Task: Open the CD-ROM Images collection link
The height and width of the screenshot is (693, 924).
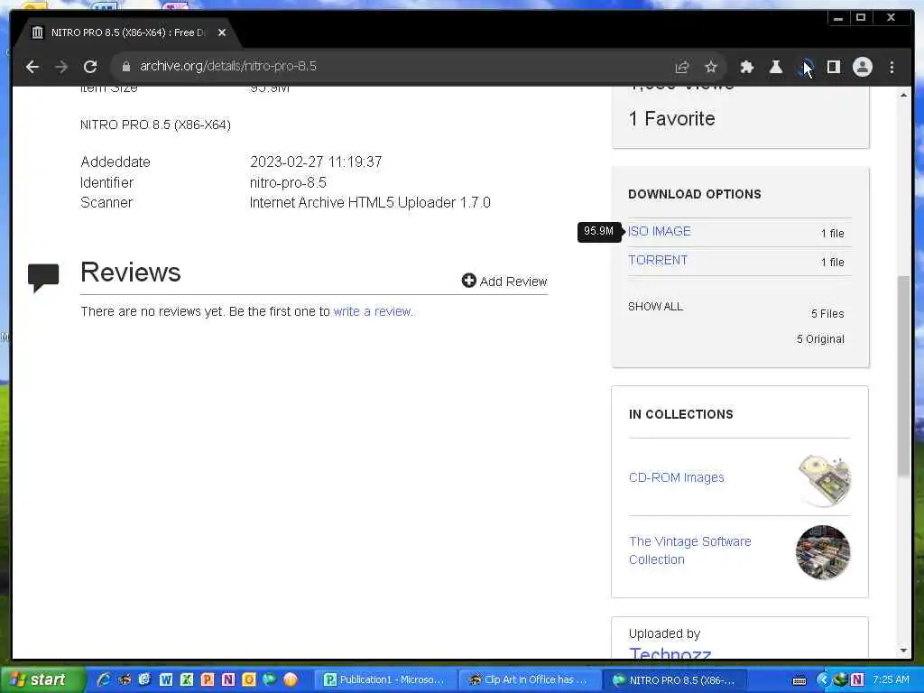Action: (677, 477)
